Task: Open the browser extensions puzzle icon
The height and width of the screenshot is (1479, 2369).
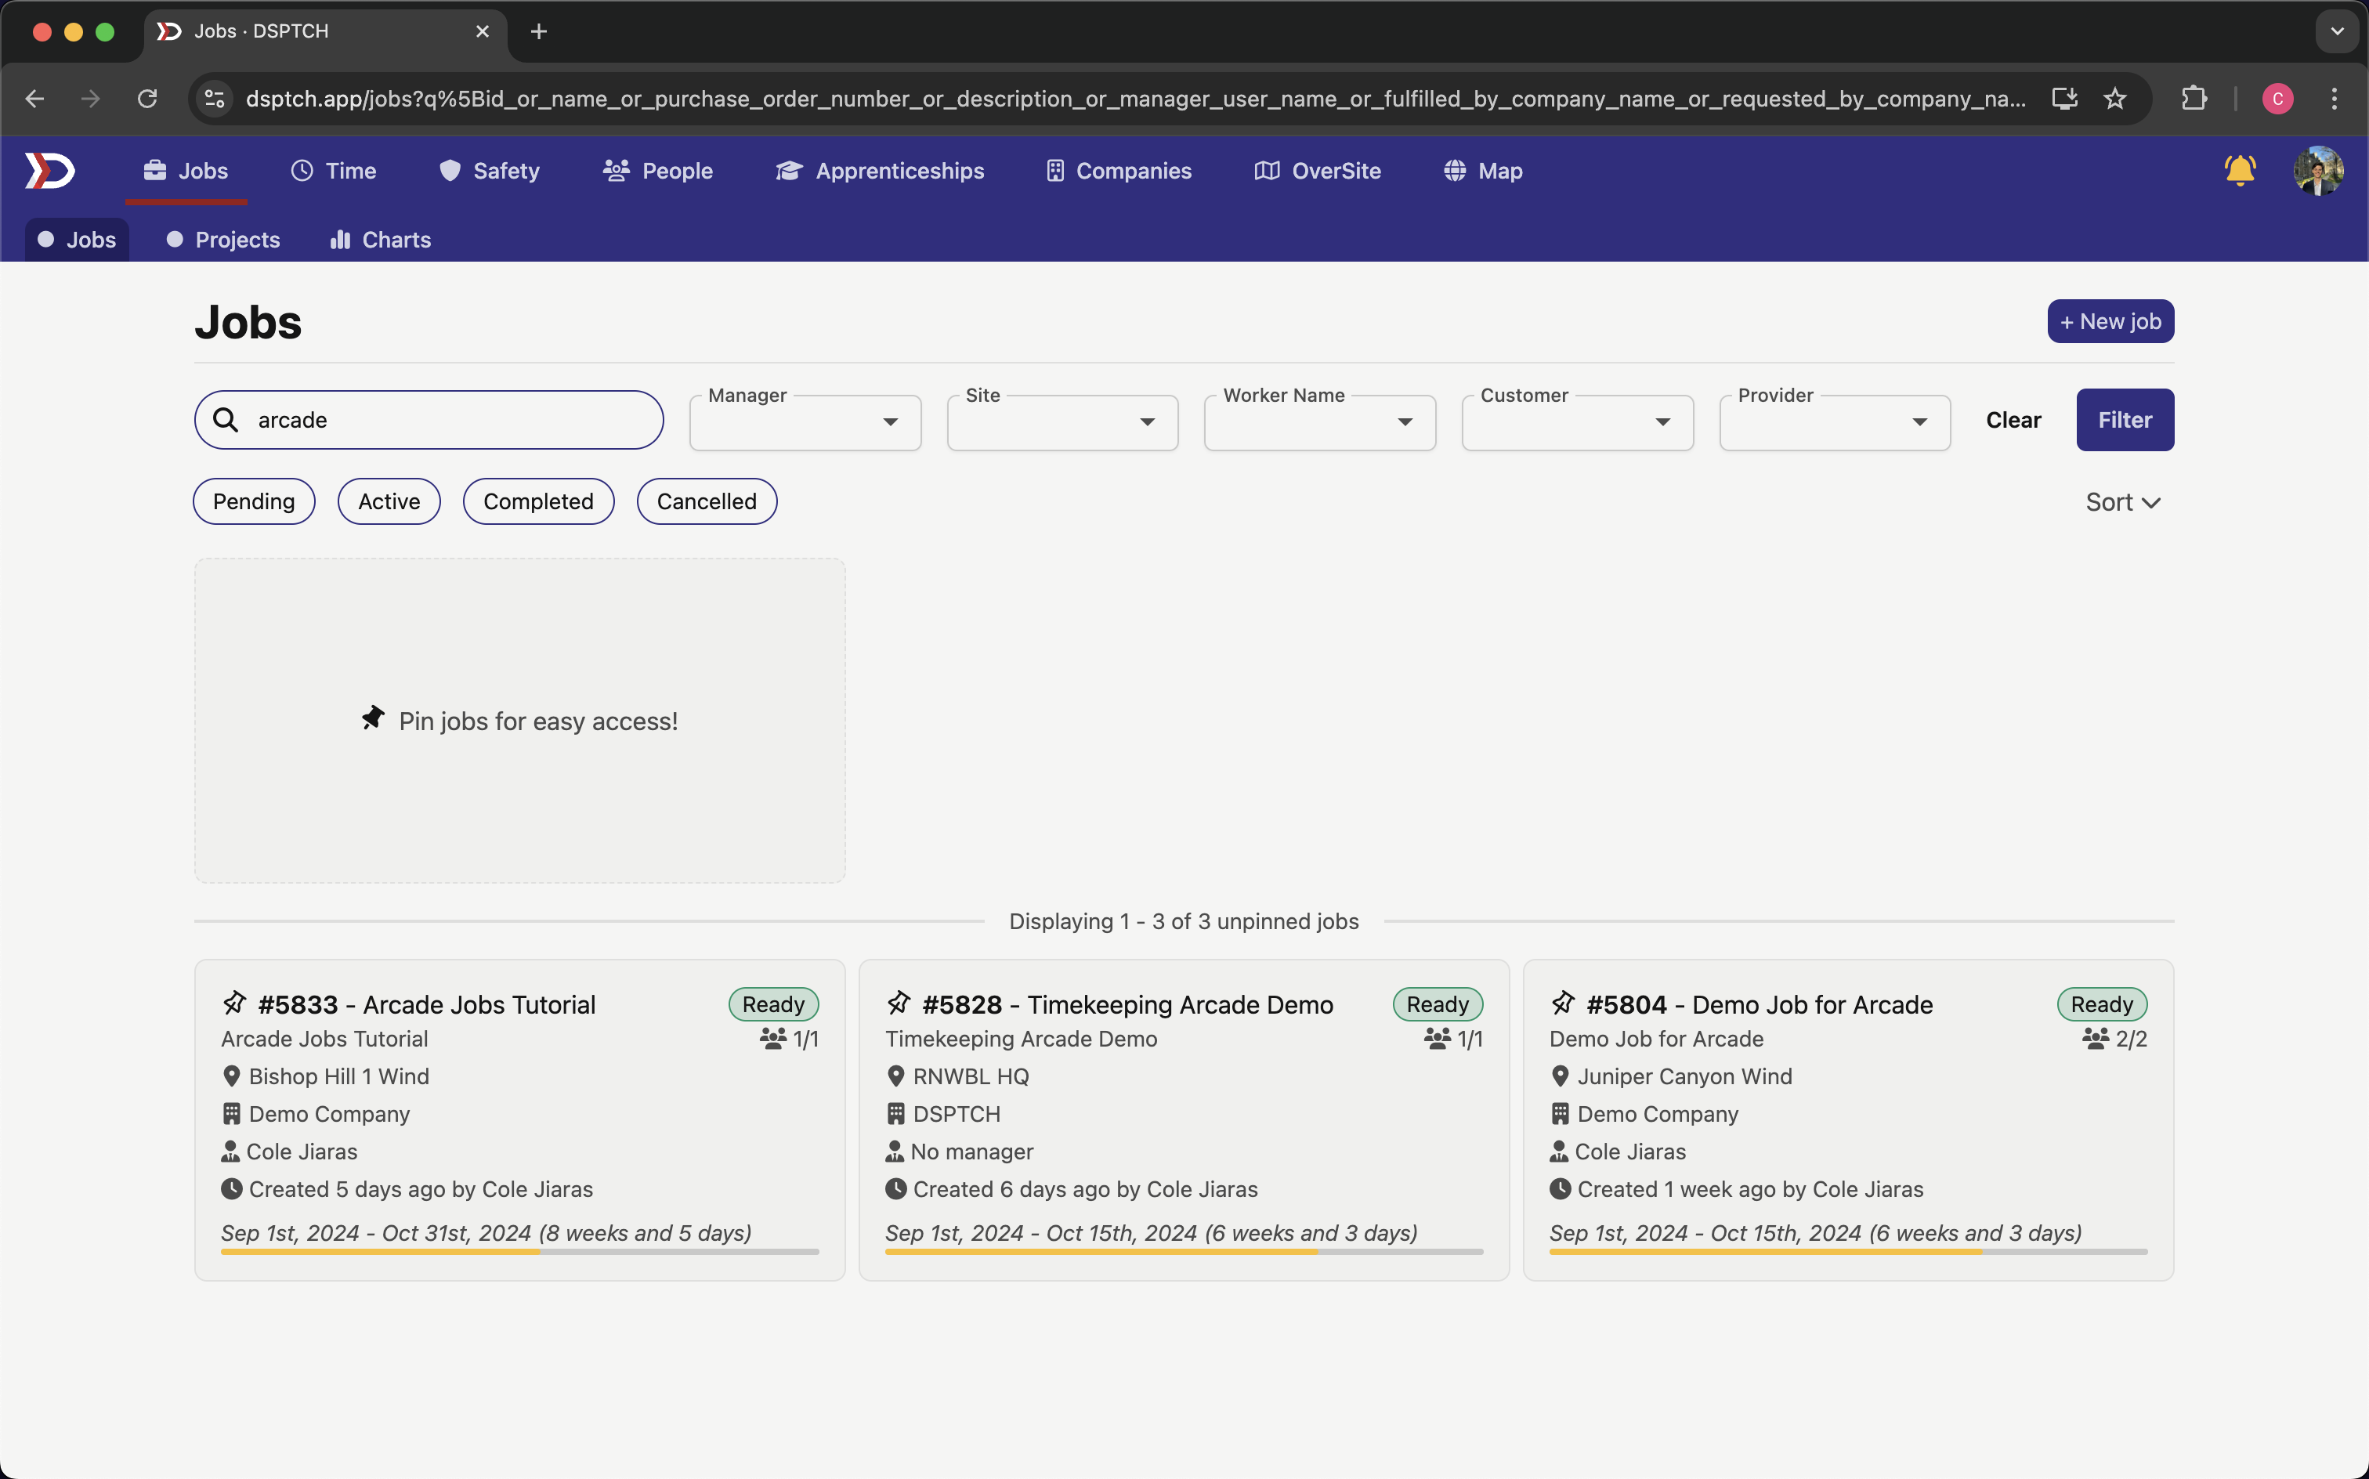Action: click(2194, 99)
